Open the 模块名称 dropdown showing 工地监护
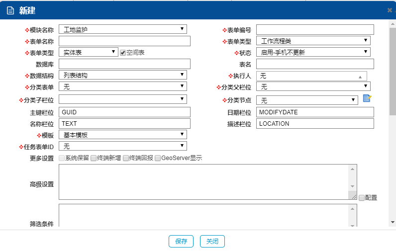 (x=123, y=29)
